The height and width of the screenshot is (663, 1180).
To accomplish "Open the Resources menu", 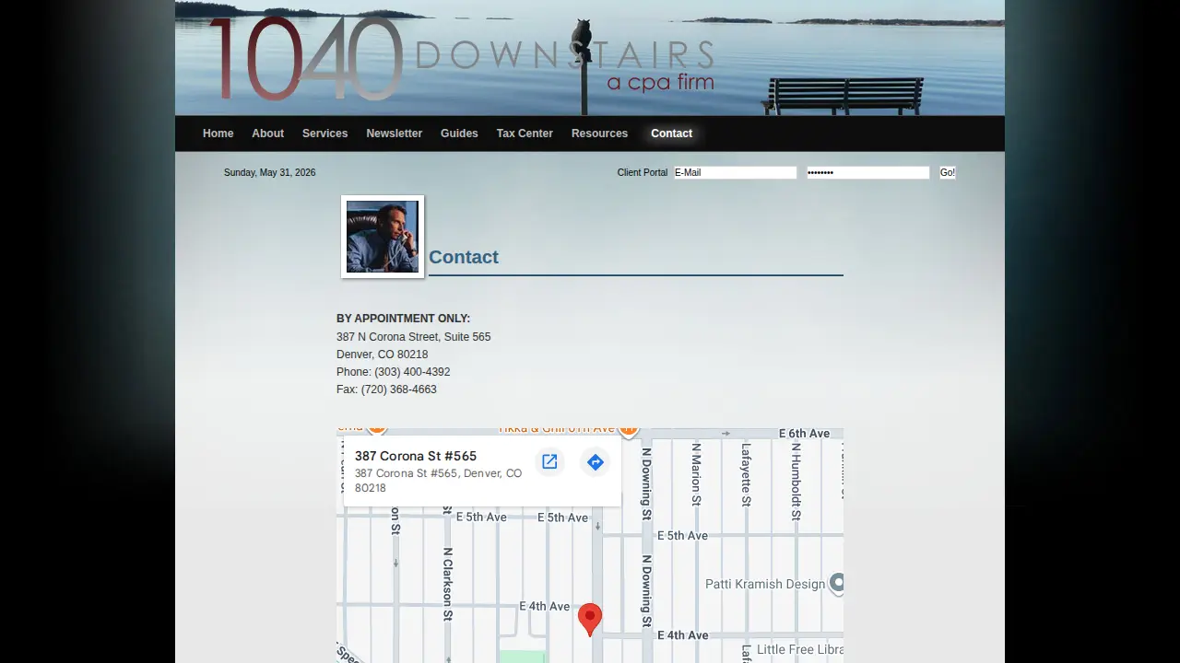I will coord(599,134).
